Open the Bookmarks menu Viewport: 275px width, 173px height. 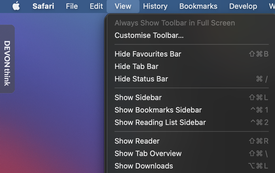click(198, 6)
